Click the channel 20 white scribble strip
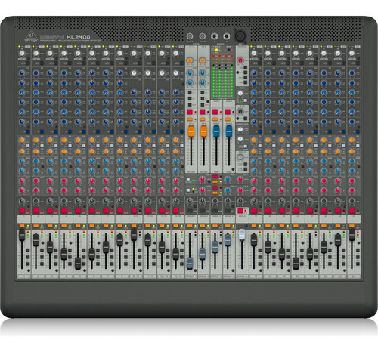The width and height of the screenshot is (378, 352). tap(298, 218)
